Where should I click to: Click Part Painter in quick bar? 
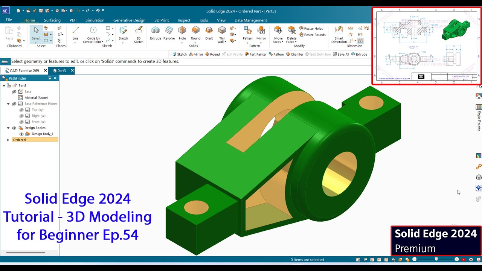[255, 54]
